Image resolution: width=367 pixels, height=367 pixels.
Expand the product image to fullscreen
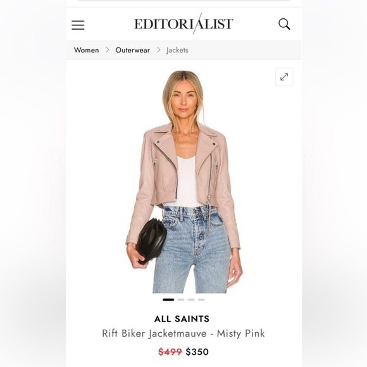tap(284, 77)
